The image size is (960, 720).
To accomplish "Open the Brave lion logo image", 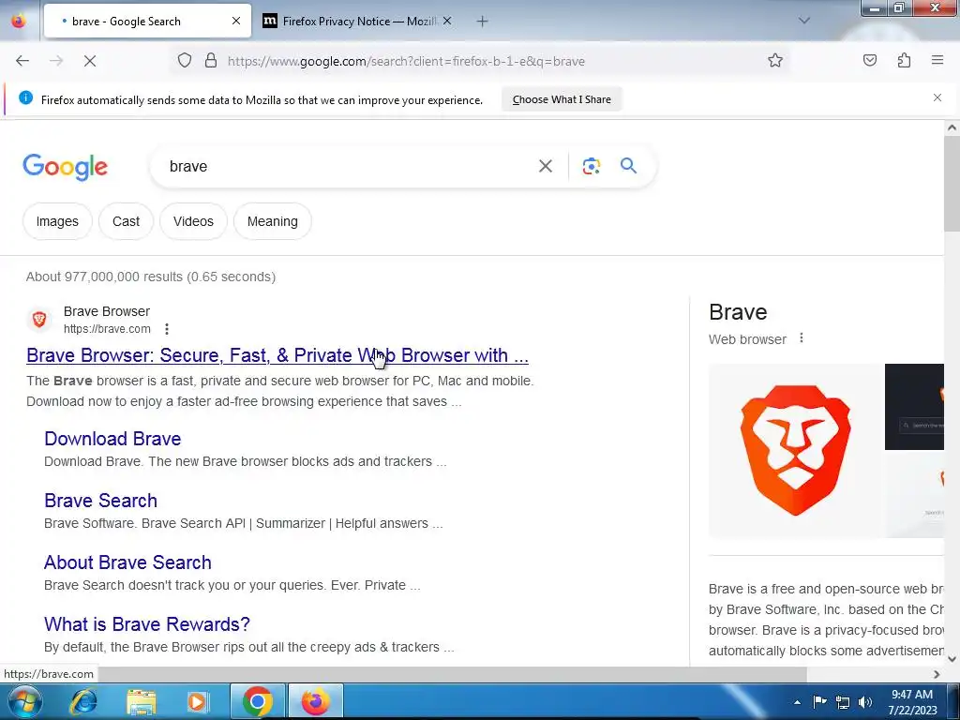I will click(x=795, y=450).
